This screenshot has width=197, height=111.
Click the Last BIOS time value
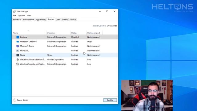112,26
